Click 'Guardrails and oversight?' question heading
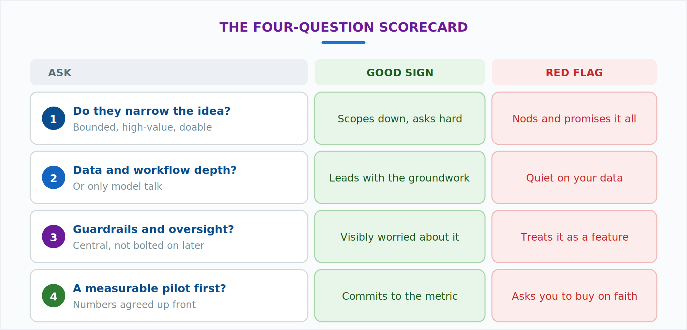This screenshot has width=687, height=330. click(153, 229)
